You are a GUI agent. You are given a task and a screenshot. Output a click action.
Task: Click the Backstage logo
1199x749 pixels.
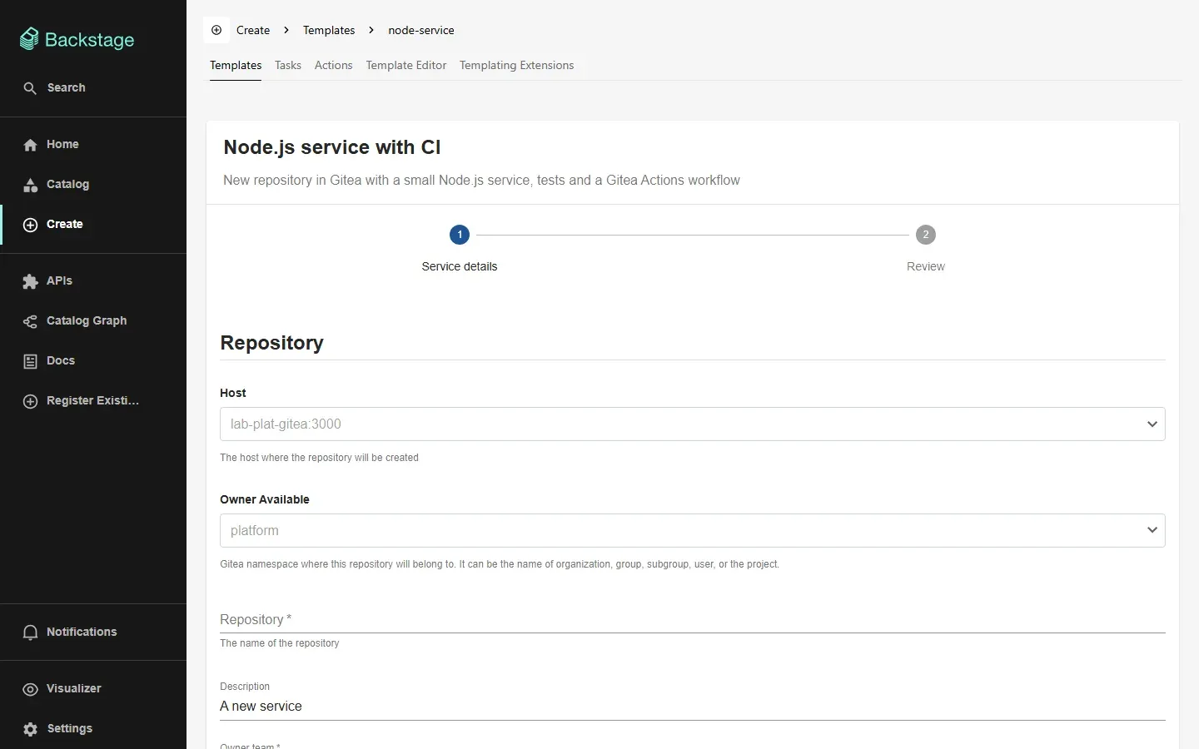(77, 39)
